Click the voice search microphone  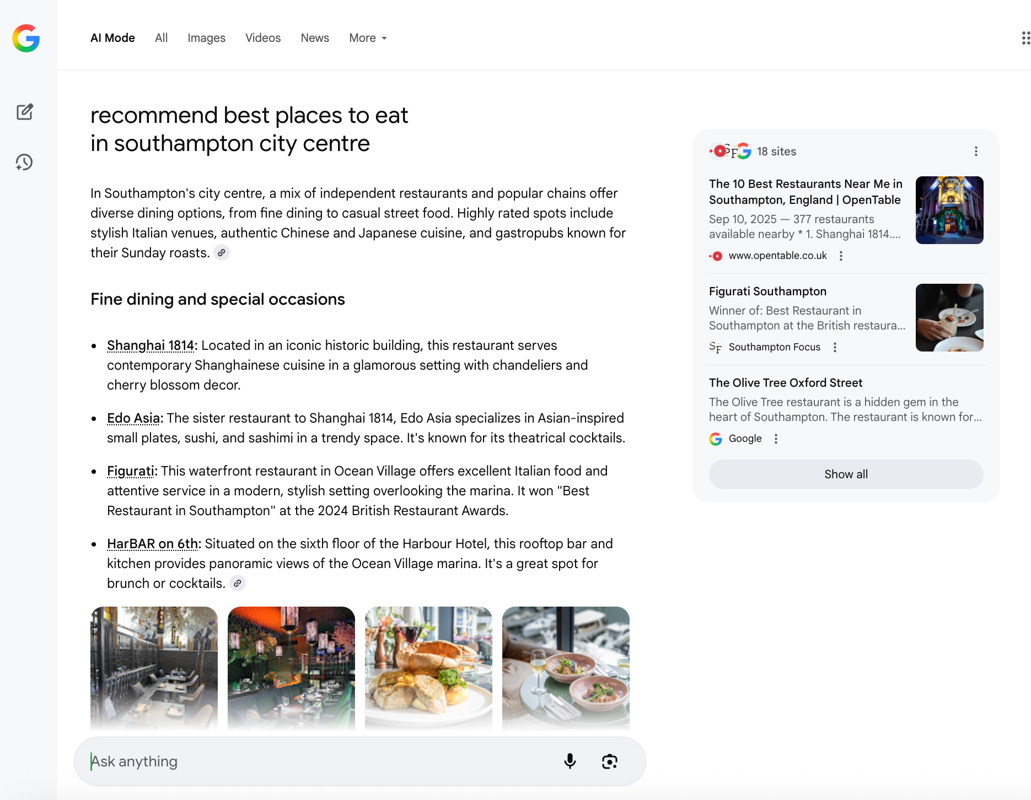(x=570, y=761)
